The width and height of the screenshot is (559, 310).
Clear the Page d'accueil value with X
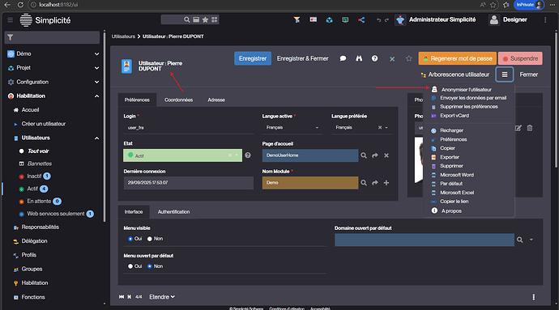[x=386, y=155]
